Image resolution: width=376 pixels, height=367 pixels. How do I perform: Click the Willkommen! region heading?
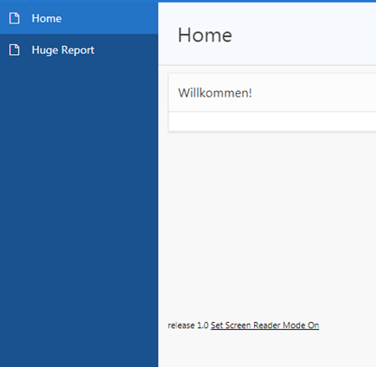pos(215,93)
